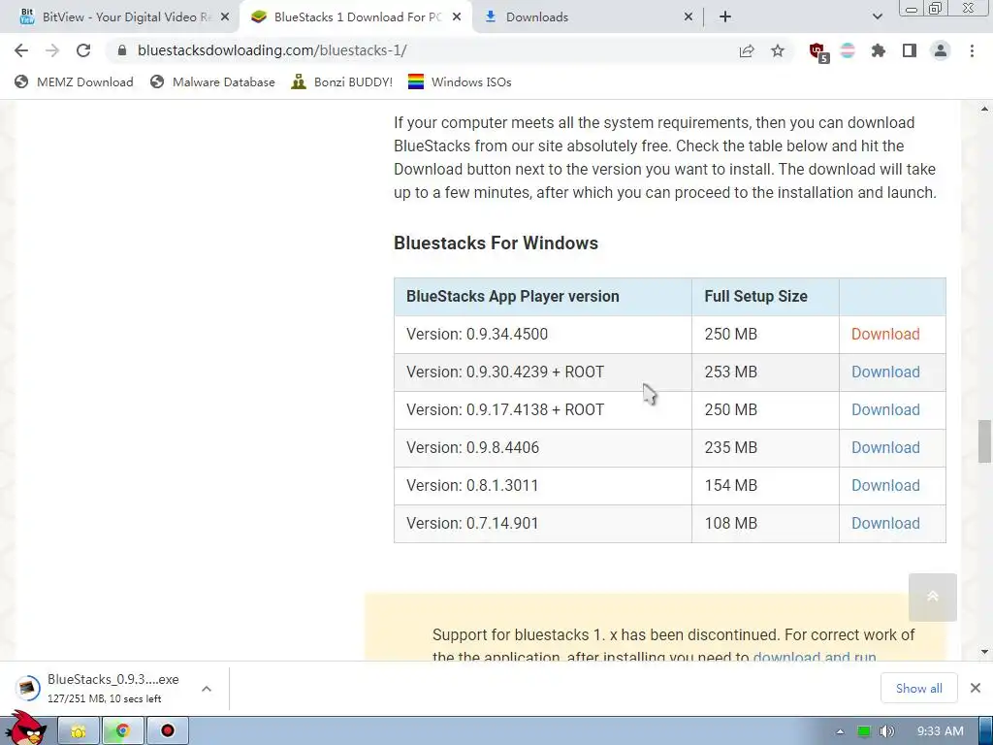The image size is (993, 745).
Task: Reload the BlueStacks page
Action: tap(83, 50)
